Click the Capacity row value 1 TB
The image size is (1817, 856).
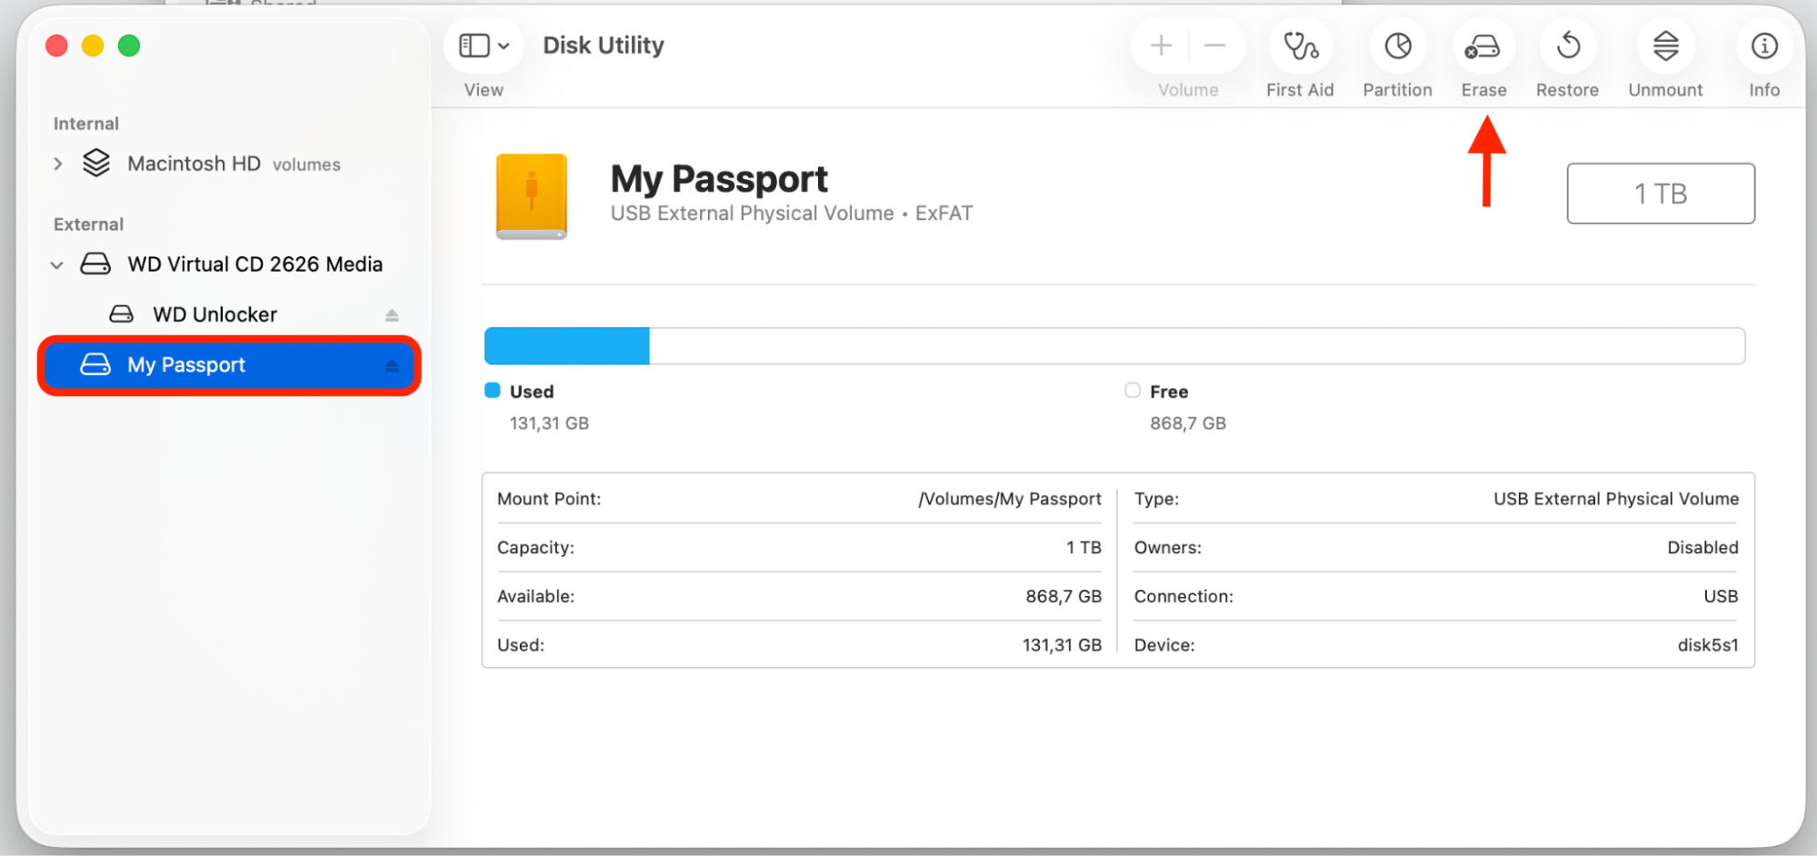(1083, 548)
